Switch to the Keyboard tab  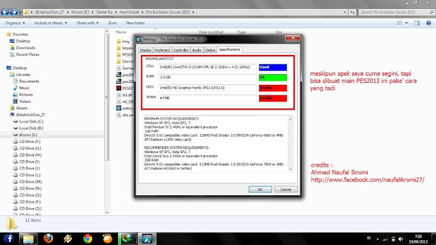click(x=162, y=50)
